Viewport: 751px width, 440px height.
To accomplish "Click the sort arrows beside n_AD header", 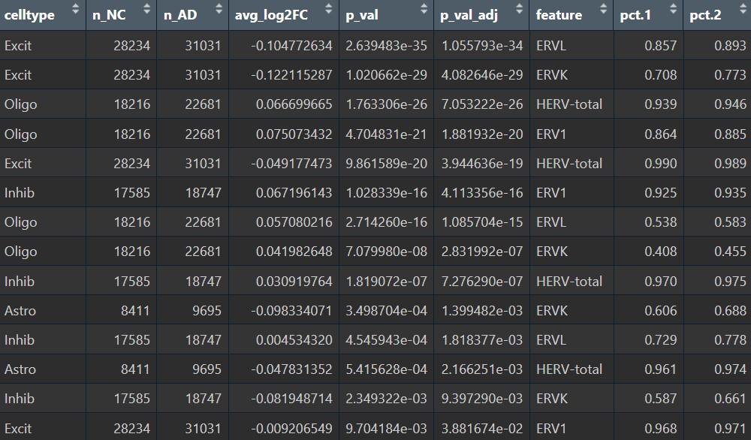I will click(x=219, y=10).
